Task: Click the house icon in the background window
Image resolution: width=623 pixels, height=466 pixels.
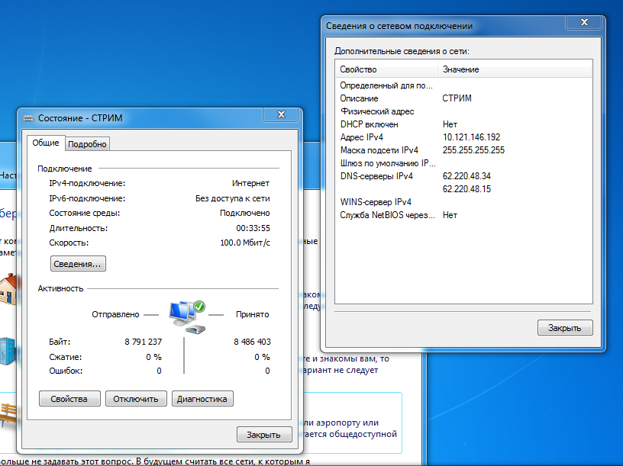Action: pyautogui.click(x=8, y=288)
